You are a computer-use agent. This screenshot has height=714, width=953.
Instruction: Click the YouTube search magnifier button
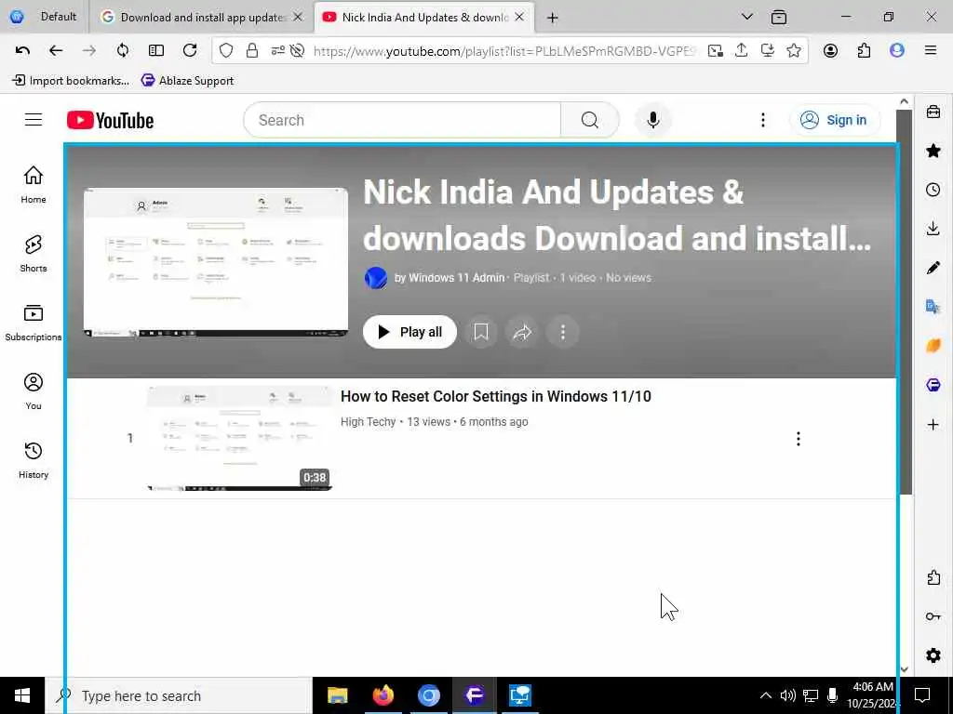coord(589,120)
